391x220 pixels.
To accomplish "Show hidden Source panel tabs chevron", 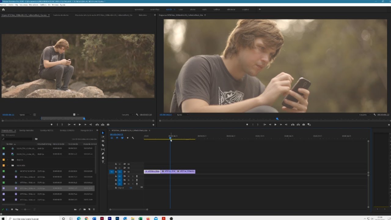I will (x=155, y=15).
